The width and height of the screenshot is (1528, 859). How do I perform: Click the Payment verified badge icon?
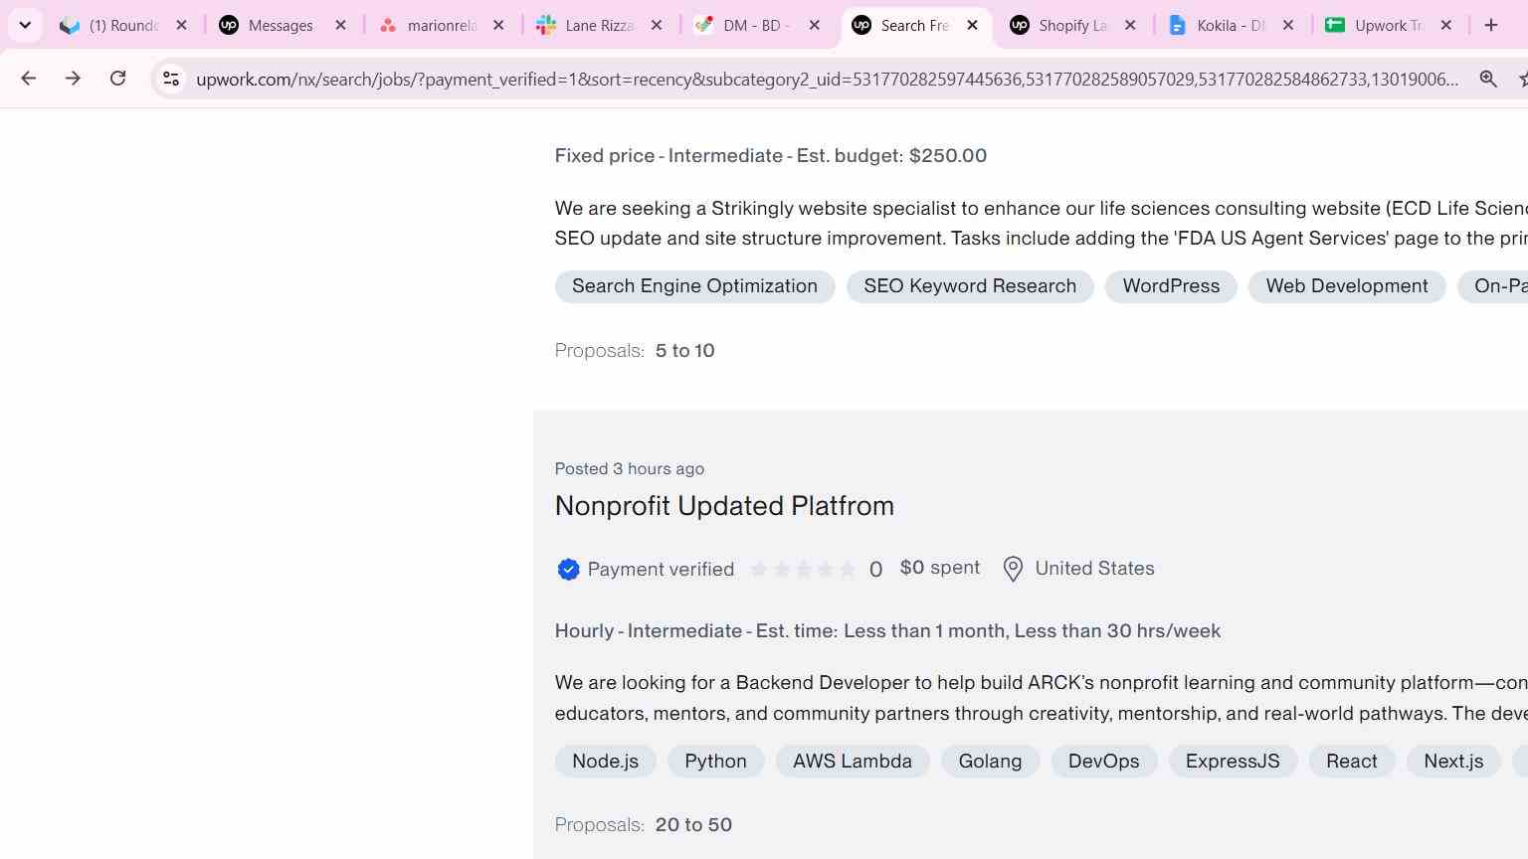[x=568, y=570]
